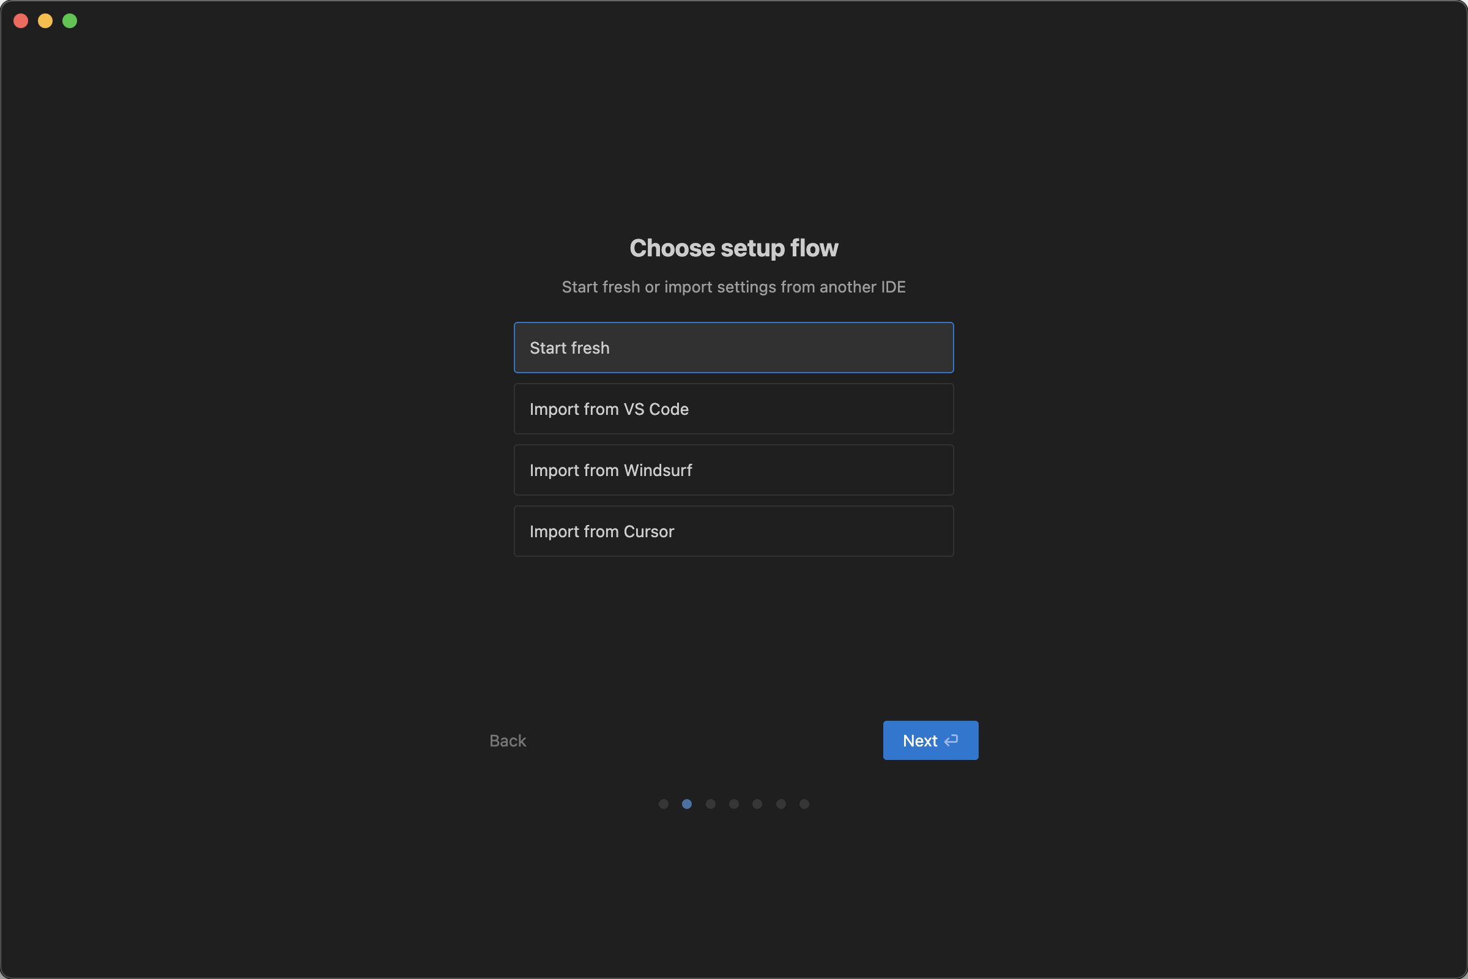This screenshot has width=1468, height=979.
Task: Jump to the last step dot
Action: tap(804, 804)
